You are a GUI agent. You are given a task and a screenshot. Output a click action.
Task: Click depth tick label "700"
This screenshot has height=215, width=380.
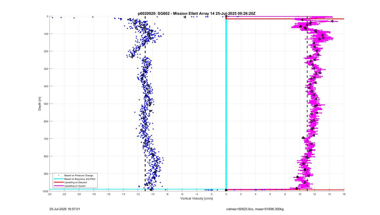pos(46,139)
